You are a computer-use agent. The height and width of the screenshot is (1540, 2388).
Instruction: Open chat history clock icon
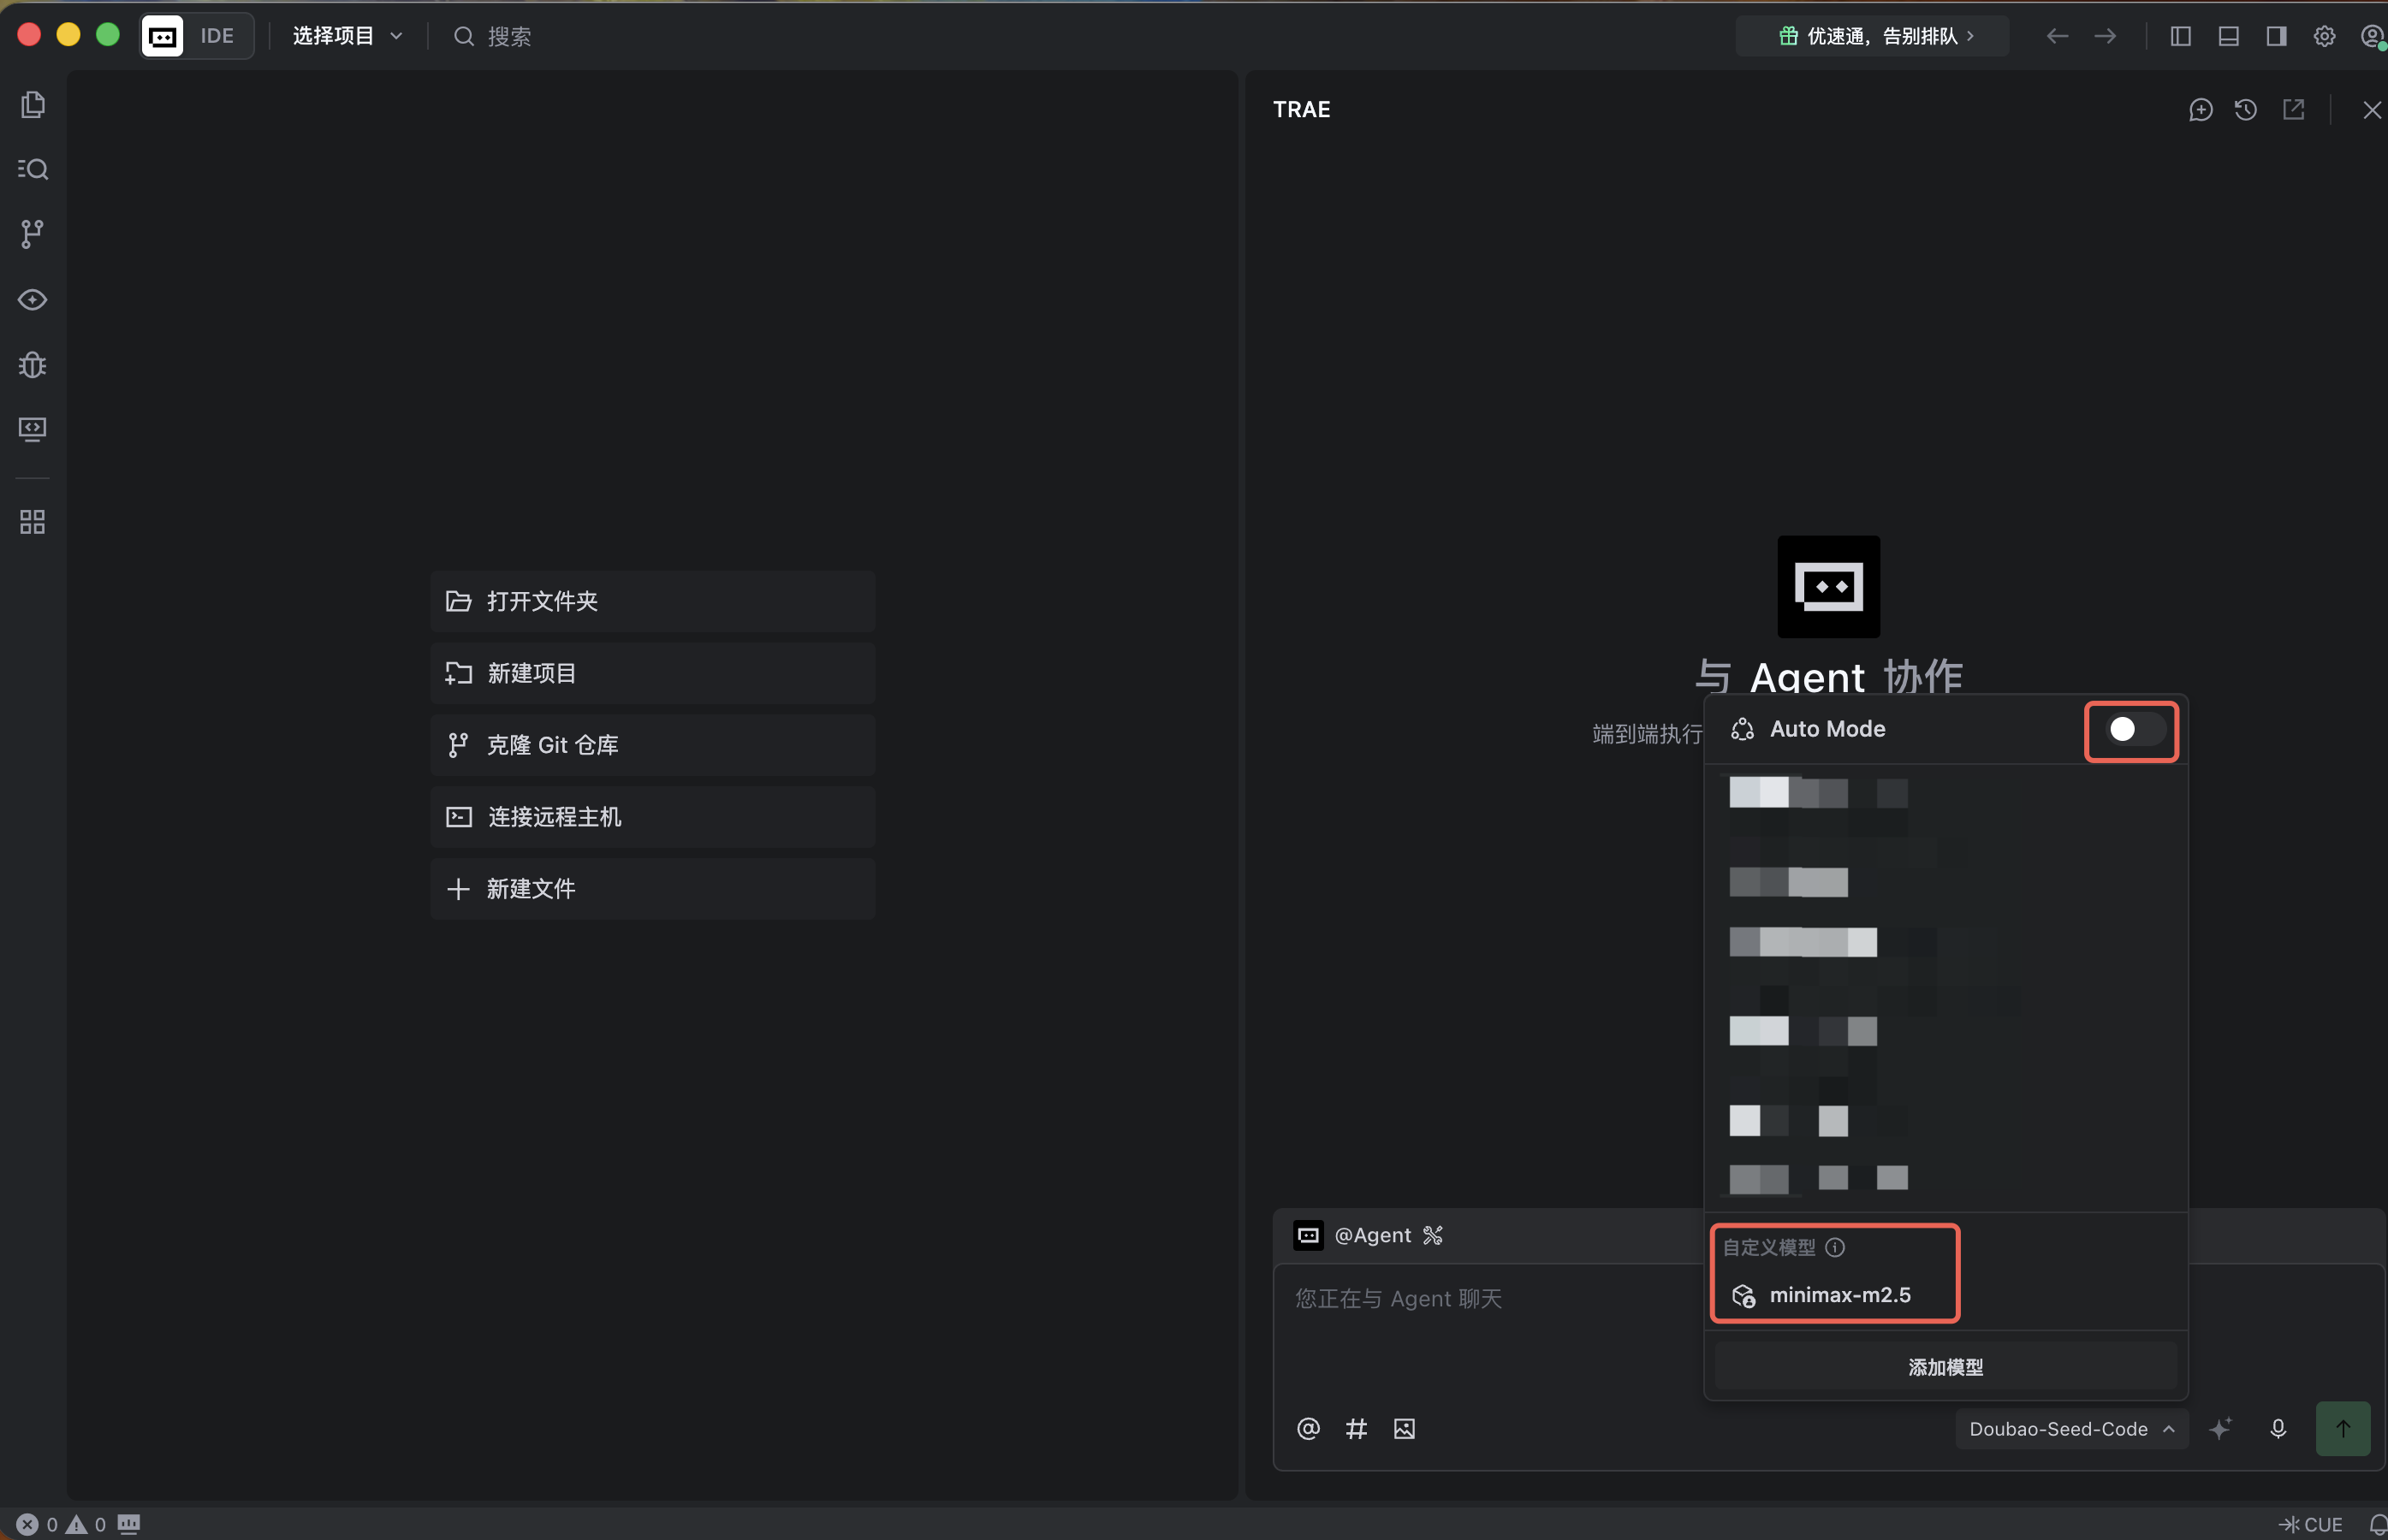pyautogui.click(x=2246, y=110)
